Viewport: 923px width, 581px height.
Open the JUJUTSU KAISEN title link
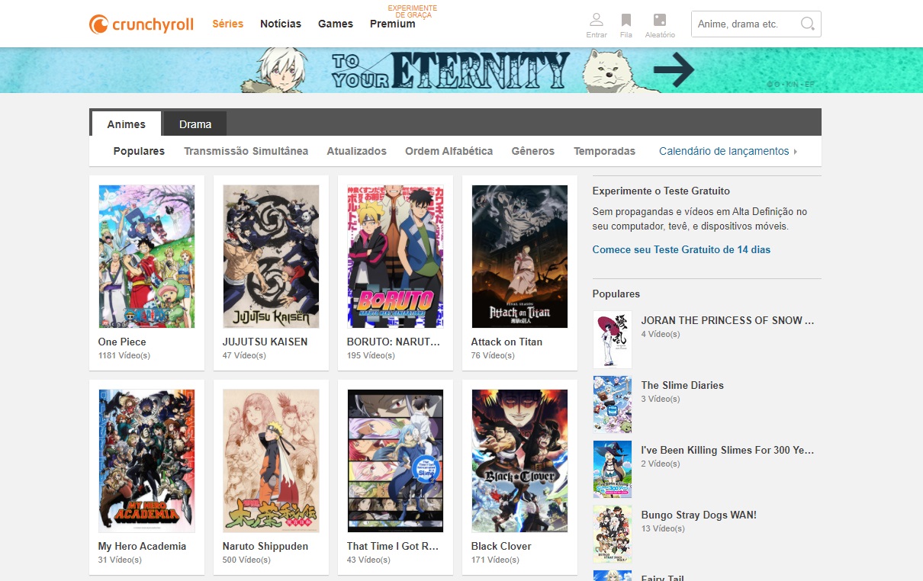click(265, 342)
